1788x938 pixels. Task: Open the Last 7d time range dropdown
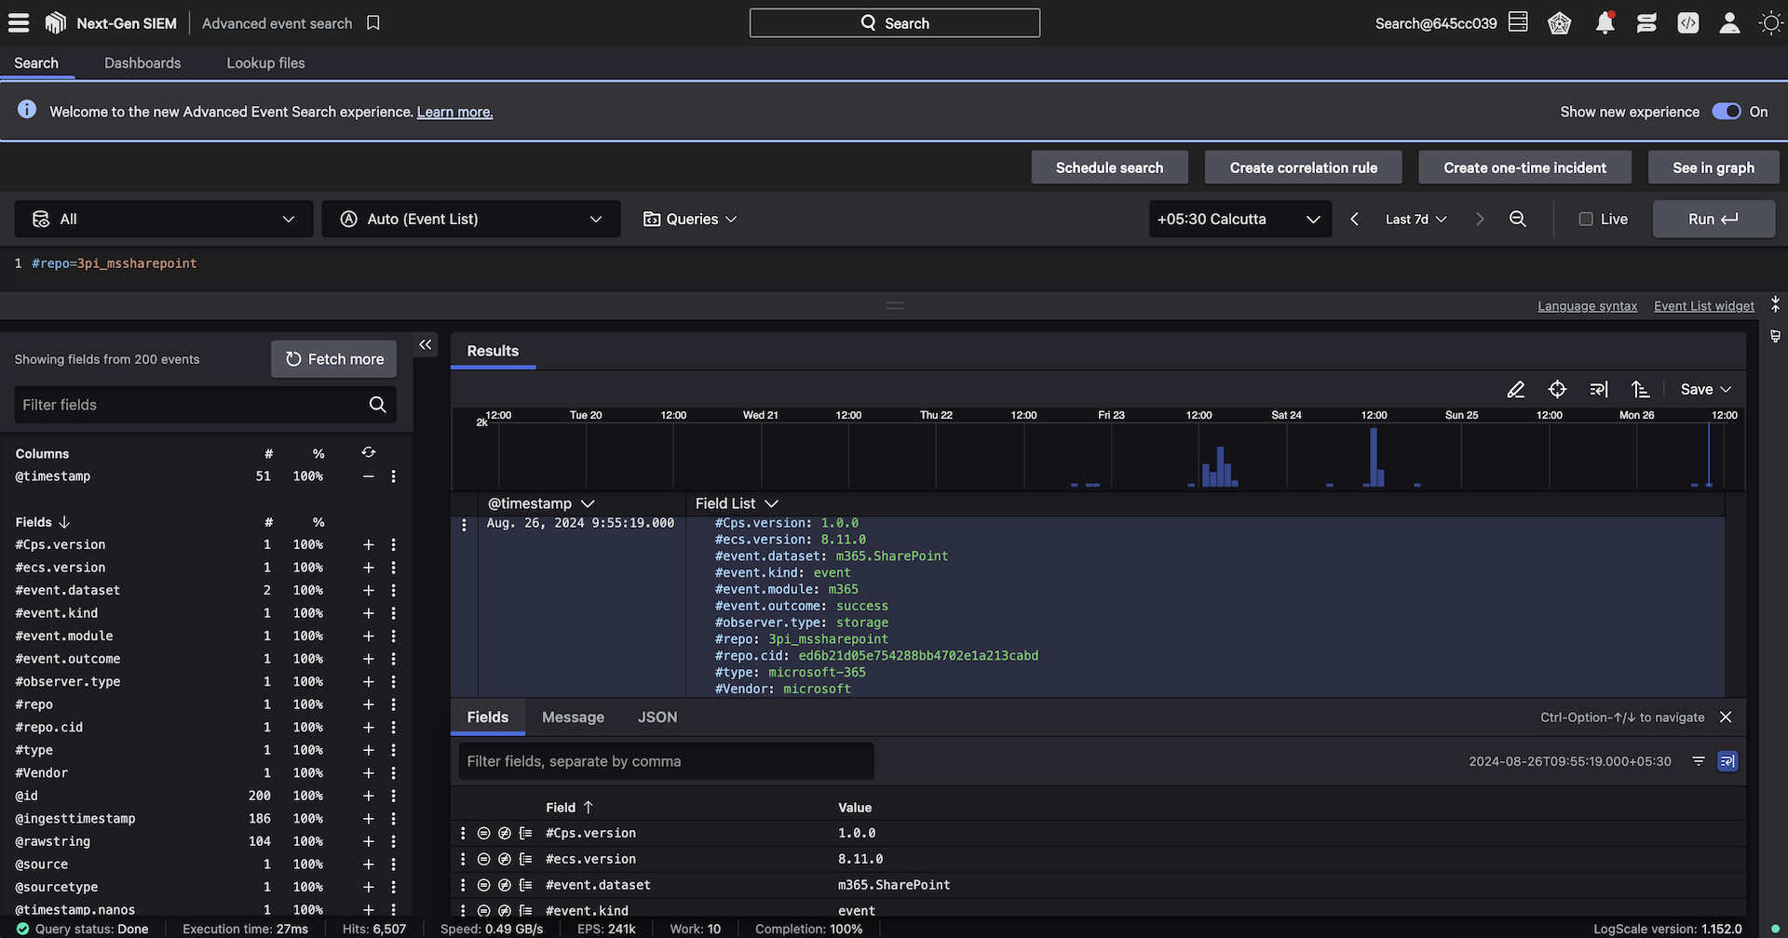coord(1415,220)
